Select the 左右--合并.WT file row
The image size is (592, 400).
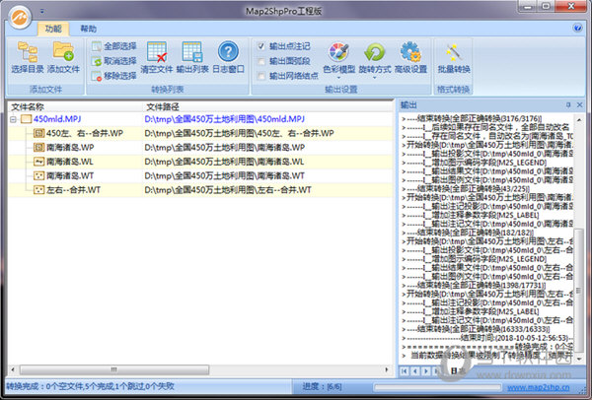(200, 190)
